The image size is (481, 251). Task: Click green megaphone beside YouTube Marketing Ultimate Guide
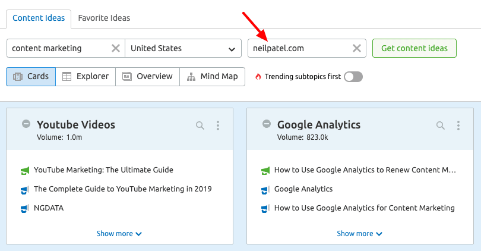25,171
